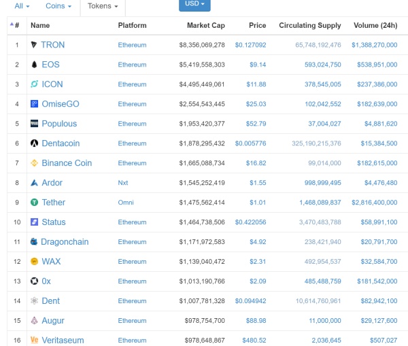Click the OmiseGO blue logo icon
This screenshot has height=346, width=408.
[x=35, y=104]
